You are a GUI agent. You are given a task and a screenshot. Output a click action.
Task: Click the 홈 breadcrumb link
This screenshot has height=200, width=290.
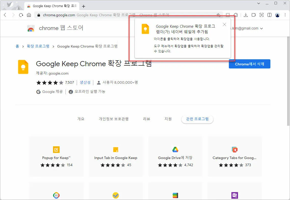[x=17, y=46]
